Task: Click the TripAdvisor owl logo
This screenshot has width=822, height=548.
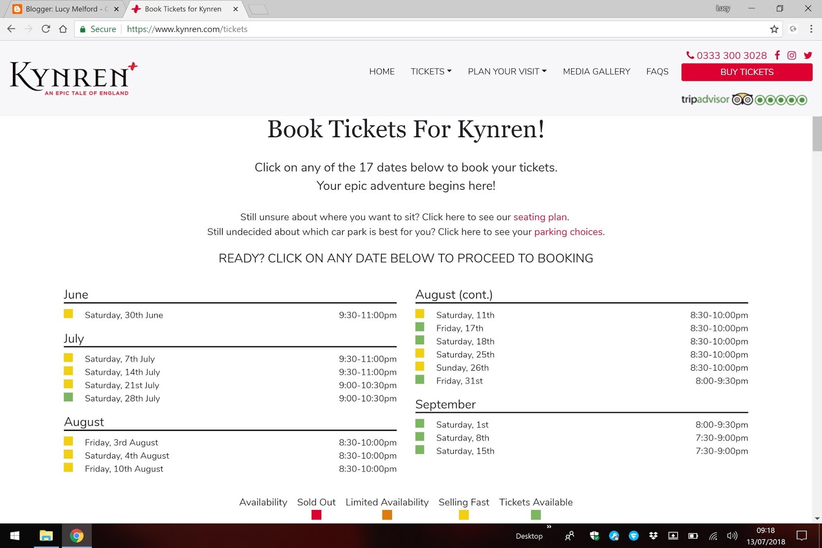Action: point(742,99)
